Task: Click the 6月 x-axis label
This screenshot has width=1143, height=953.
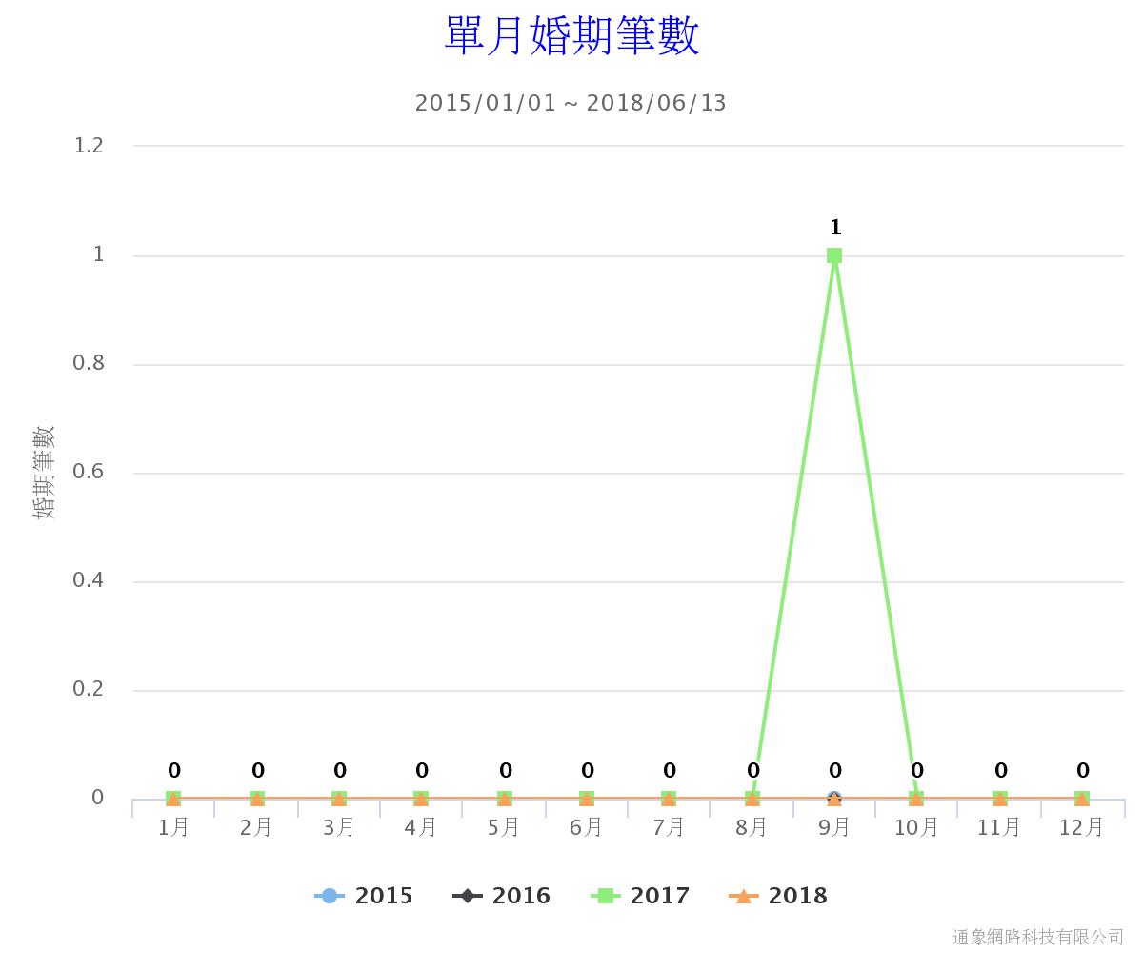Action: tap(587, 827)
